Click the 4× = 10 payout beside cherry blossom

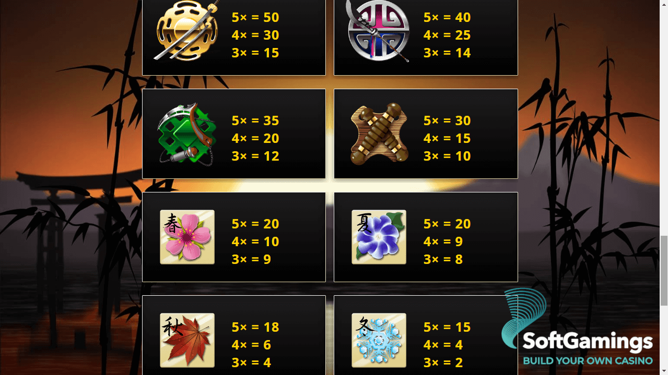(x=255, y=241)
